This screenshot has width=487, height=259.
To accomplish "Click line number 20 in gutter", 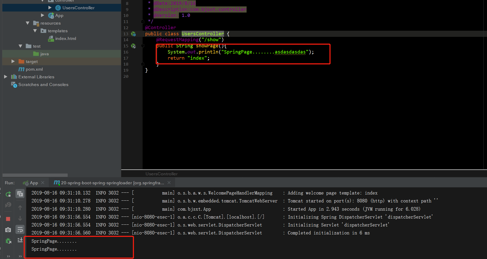I will click(x=126, y=76).
